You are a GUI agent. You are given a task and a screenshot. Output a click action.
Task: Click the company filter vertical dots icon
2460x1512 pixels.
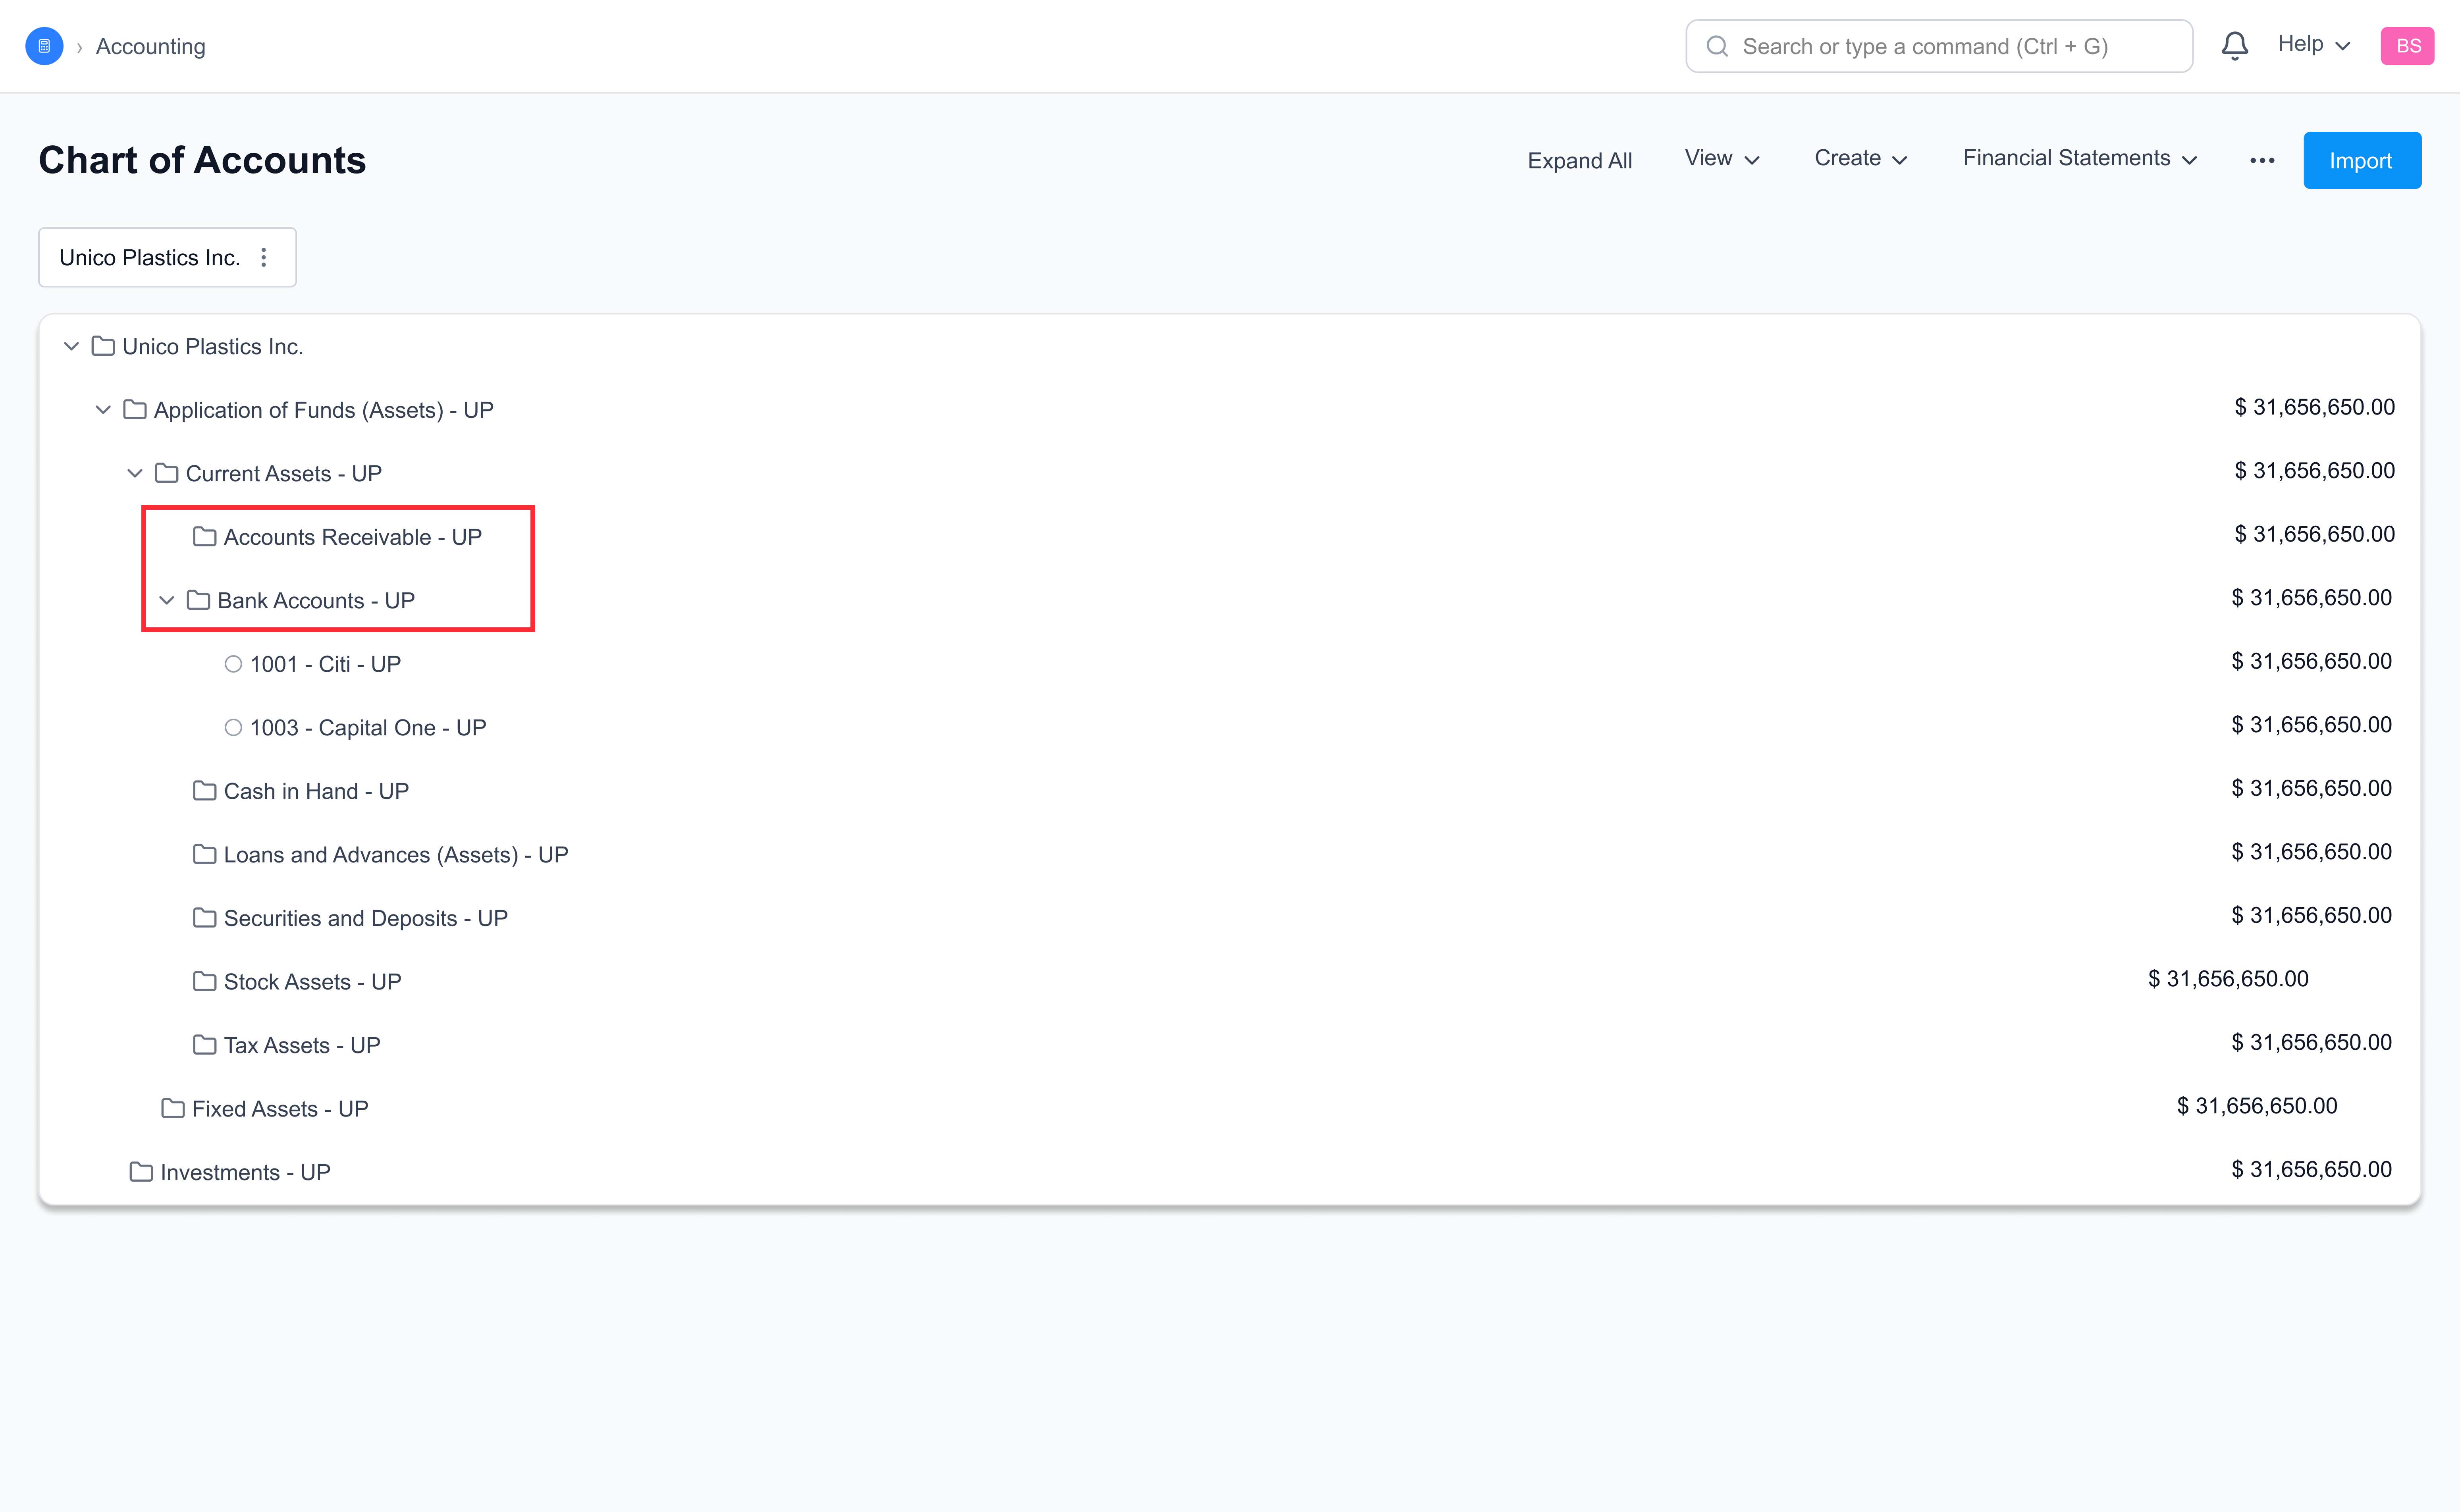click(x=264, y=257)
